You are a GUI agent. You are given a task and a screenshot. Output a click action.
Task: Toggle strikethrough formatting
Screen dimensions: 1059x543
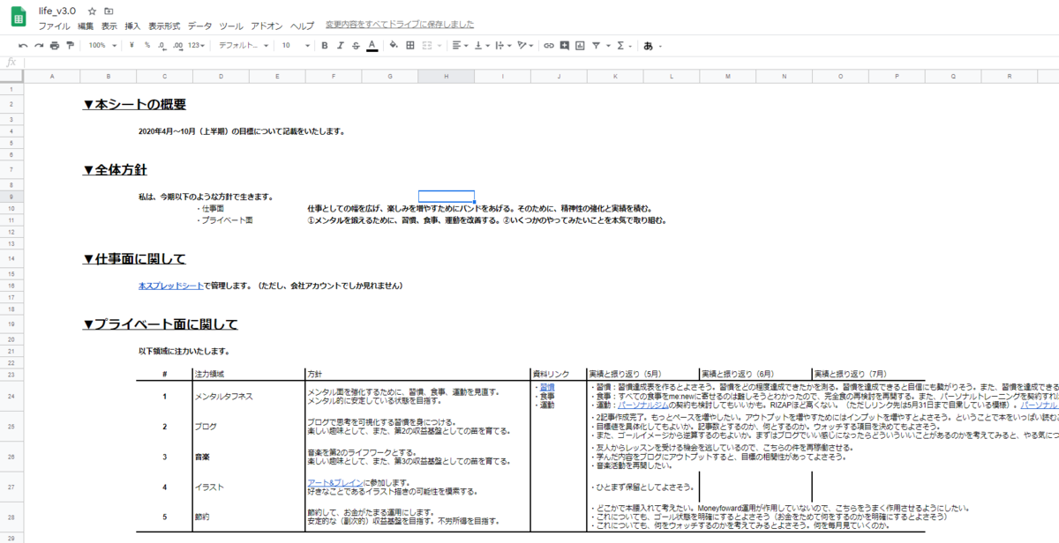coord(356,45)
